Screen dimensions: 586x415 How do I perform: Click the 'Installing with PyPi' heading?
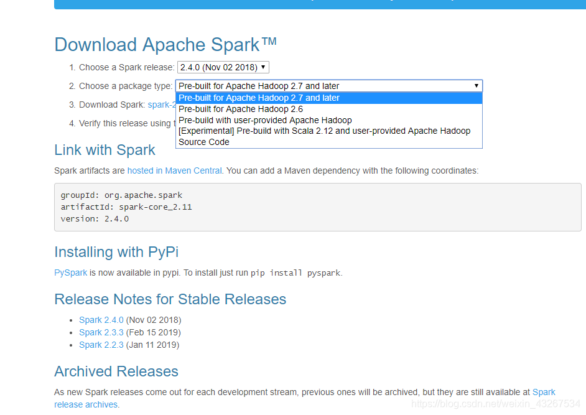(x=116, y=252)
